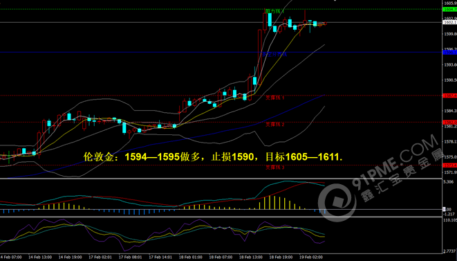Select the green 阻力线 1 resistance label

tap(275, 11)
